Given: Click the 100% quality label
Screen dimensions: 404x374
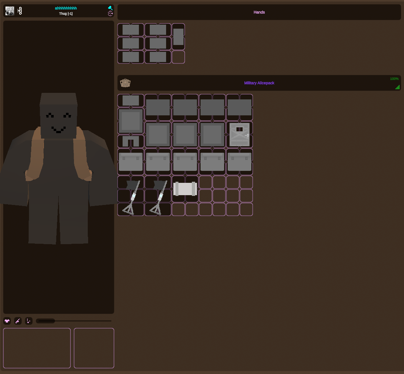Looking at the screenshot, I should coord(394,79).
